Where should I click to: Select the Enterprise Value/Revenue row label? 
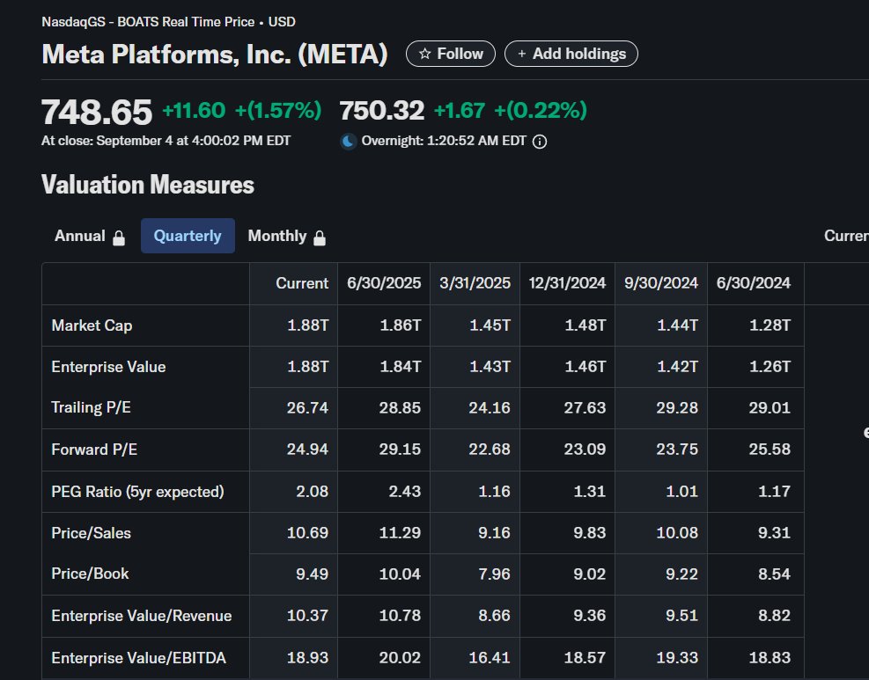142,616
